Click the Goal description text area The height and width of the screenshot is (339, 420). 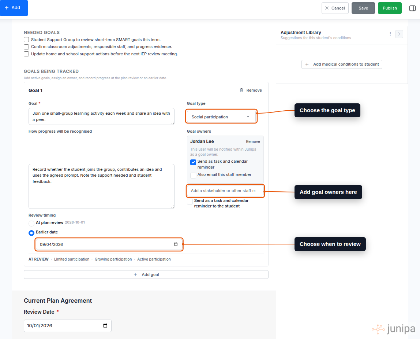(x=101, y=117)
